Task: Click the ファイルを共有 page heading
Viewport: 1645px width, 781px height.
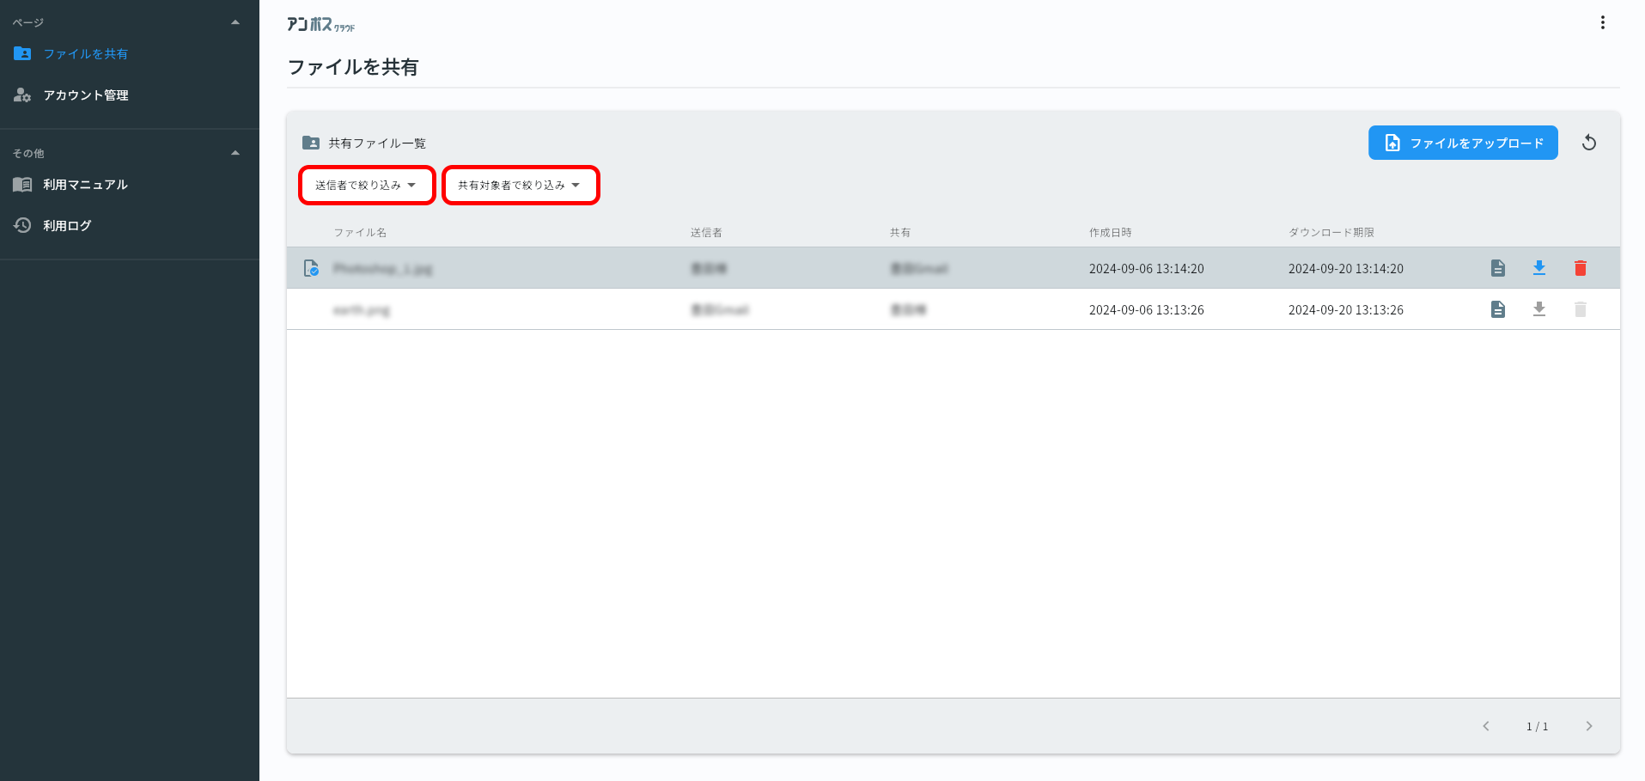Action: (x=353, y=67)
